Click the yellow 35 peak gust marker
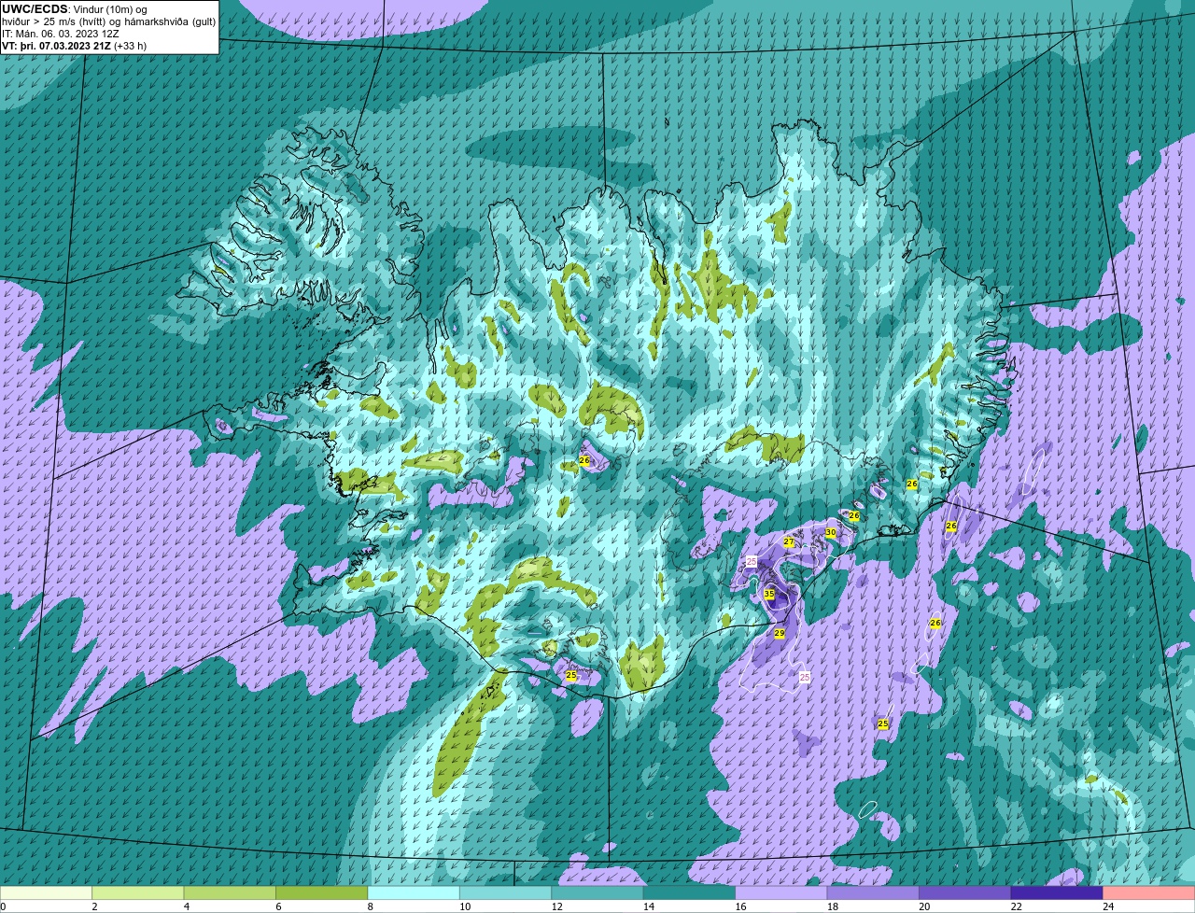 769,594
